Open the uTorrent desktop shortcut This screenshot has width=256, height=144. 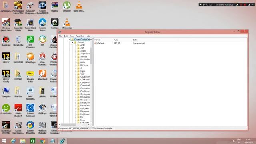pyautogui.click(x=67, y=6)
